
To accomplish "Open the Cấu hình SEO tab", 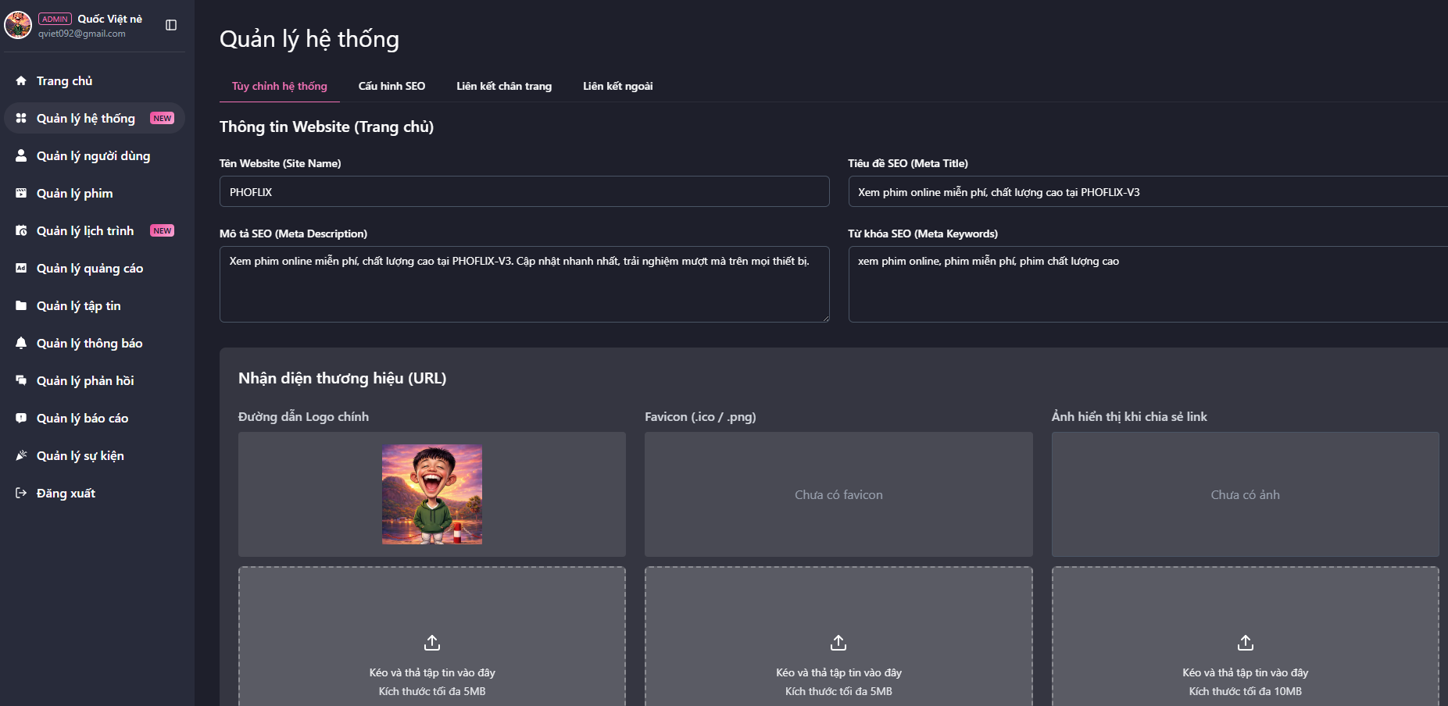I will [392, 86].
